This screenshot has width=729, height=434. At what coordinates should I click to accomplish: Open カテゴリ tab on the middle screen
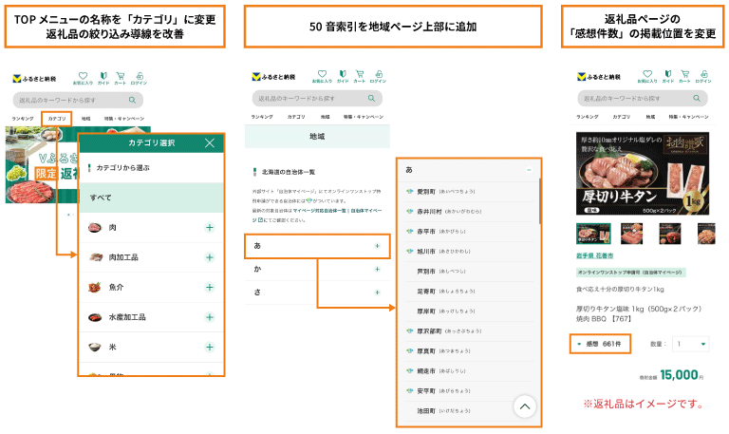pyautogui.click(x=296, y=117)
